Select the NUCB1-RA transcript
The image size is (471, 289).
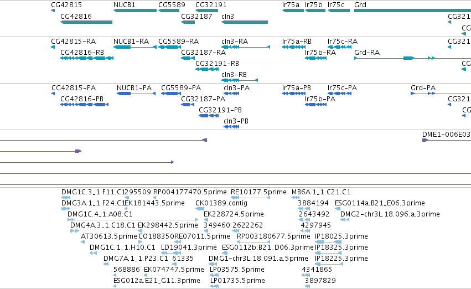135,47
